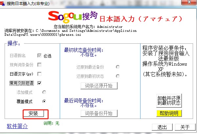Select the 添加模式 radio button
The image size is (197, 134).
point(44,92)
